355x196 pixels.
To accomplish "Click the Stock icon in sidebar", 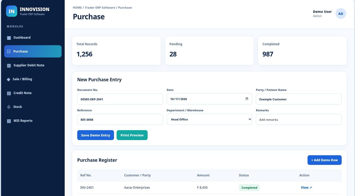I will click(x=9, y=107).
